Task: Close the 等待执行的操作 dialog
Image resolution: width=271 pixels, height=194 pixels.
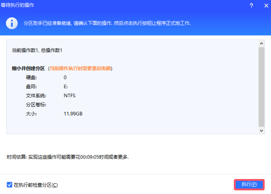Action: coord(266,6)
